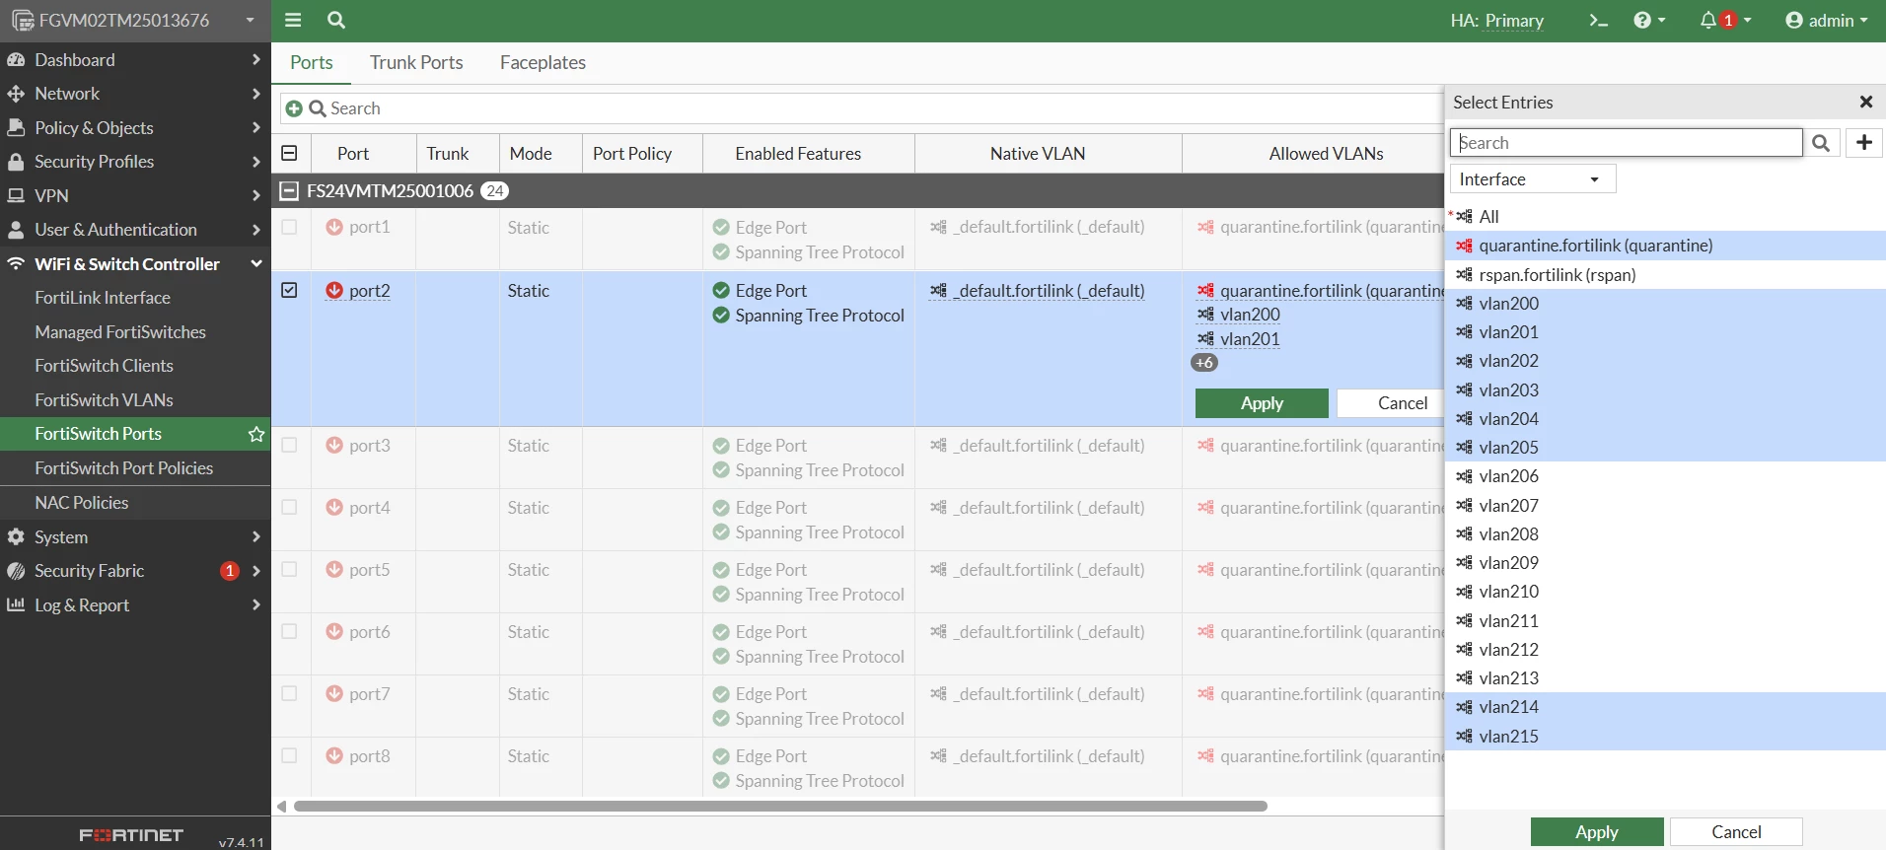Close the Select Entries panel
Screen dimensions: 1886x850
1865,102
